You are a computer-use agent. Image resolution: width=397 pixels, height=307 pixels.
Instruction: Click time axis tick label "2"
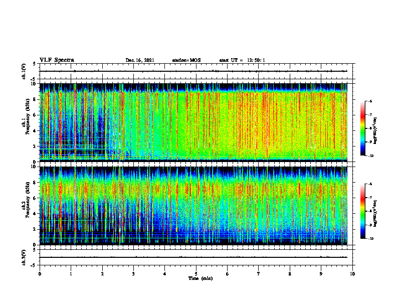(x=102, y=274)
